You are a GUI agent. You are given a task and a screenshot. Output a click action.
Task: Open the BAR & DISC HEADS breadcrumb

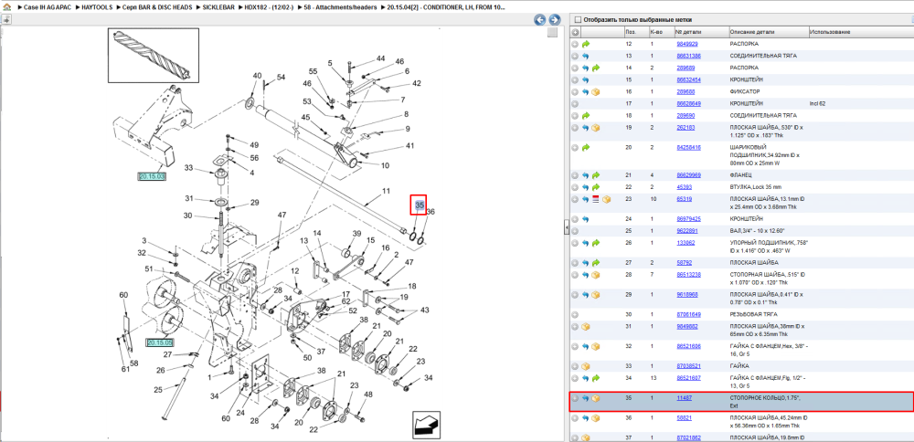point(155,8)
